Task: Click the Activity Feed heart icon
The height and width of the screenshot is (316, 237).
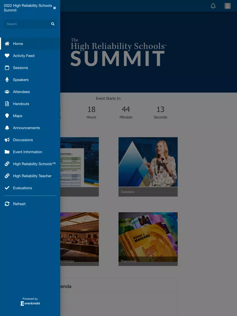Action: tap(7, 56)
